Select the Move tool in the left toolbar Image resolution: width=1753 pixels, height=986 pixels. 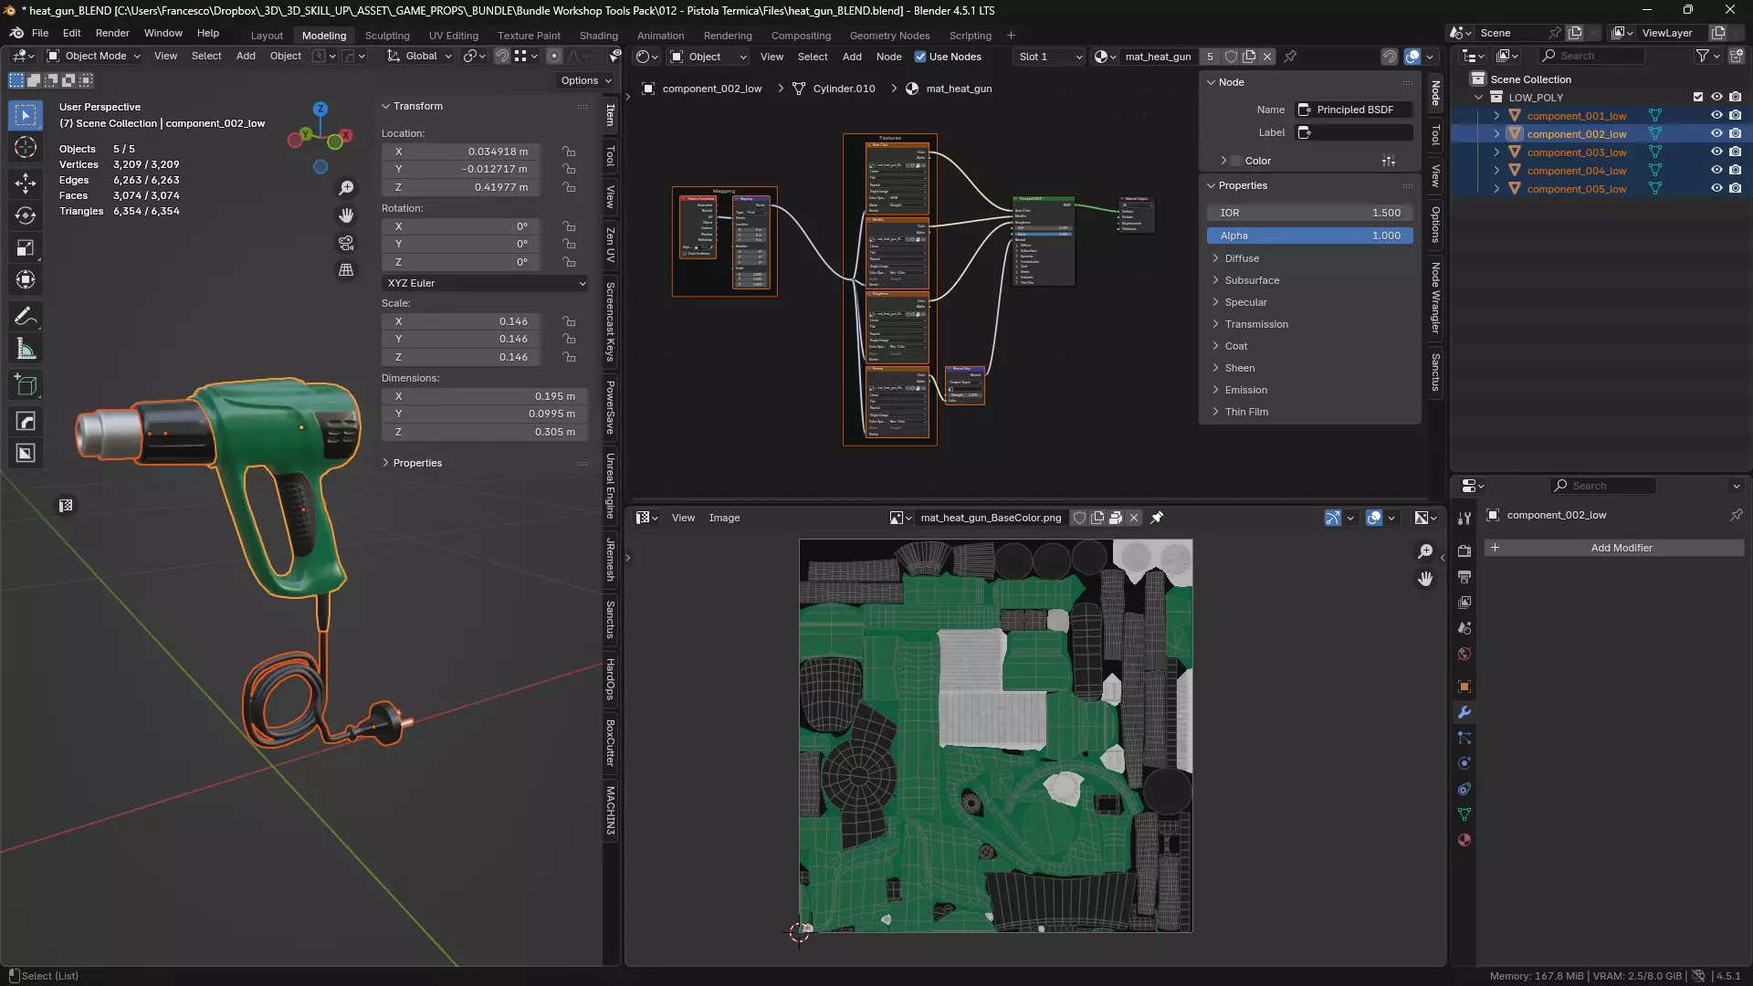click(x=26, y=183)
